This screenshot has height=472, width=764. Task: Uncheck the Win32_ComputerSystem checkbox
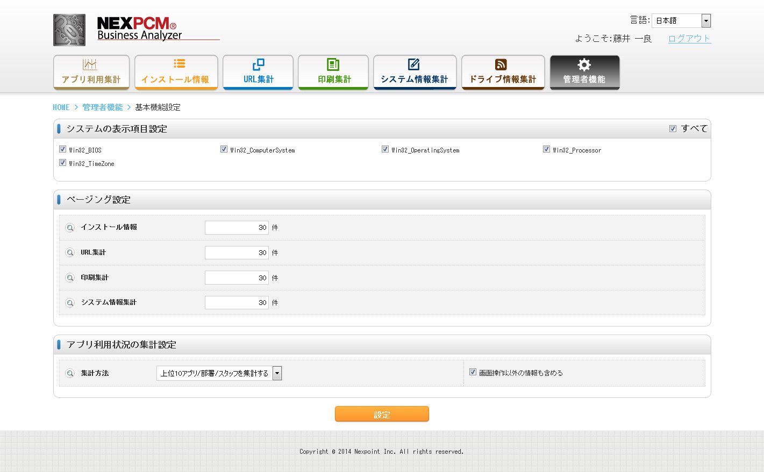click(x=224, y=149)
